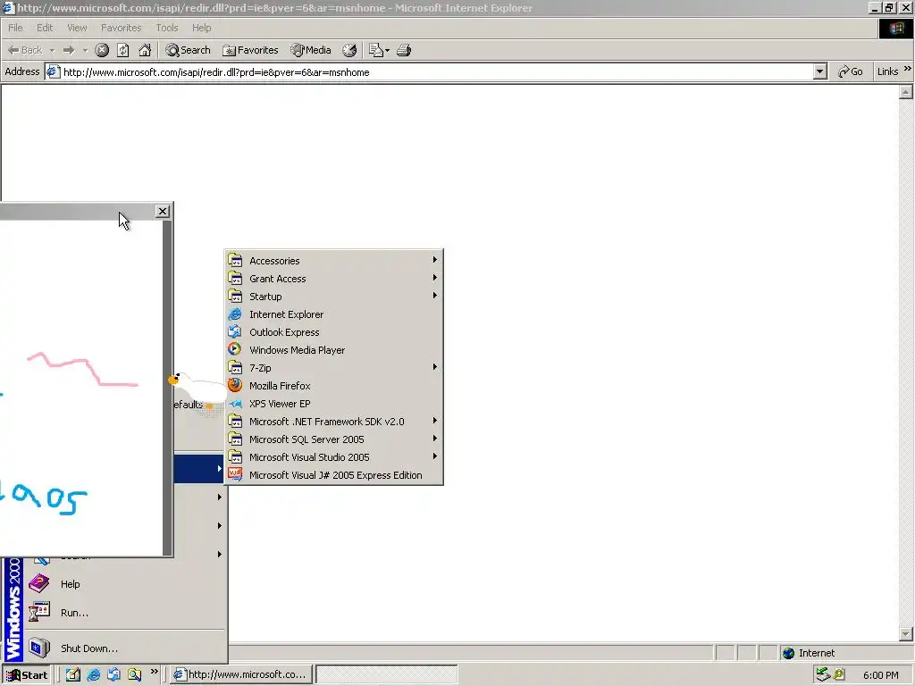Select the microsoft.com taskbar button
Viewport: 915px width, 686px height.
241,675
